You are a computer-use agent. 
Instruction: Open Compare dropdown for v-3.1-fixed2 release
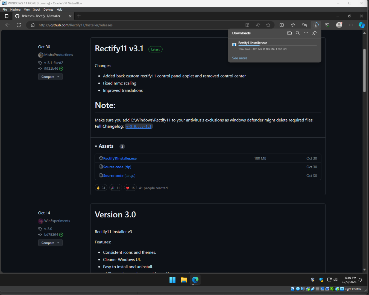(50, 77)
